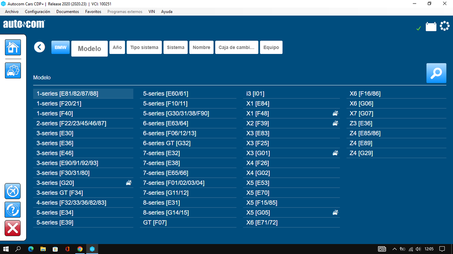
Task: Click the flight recorder sidebar icon
Action: coord(13,191)
